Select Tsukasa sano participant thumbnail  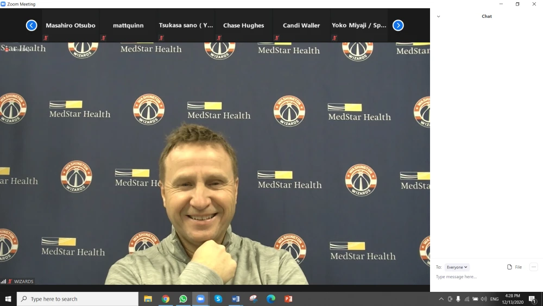pyautogui.click(x=186, y=26)
